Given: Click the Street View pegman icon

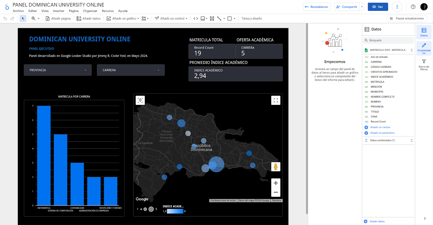Looking at the screenshot, I should pyautogui.click(x=276, y=167).
